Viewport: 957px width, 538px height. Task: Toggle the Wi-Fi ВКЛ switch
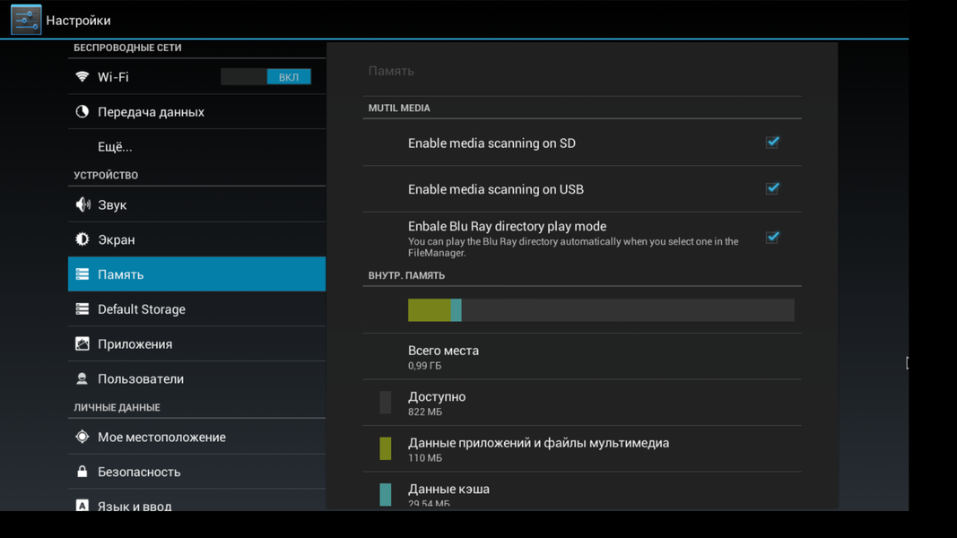click(x=265, y=77)
